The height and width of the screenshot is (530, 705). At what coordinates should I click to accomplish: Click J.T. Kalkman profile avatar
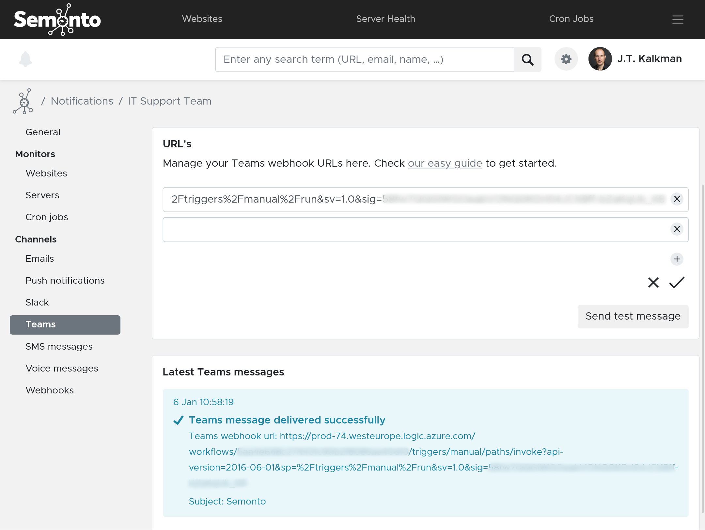click(600, 59)
